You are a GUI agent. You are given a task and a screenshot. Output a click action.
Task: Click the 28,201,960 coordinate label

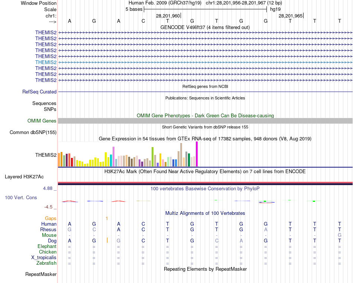(168, 16)
